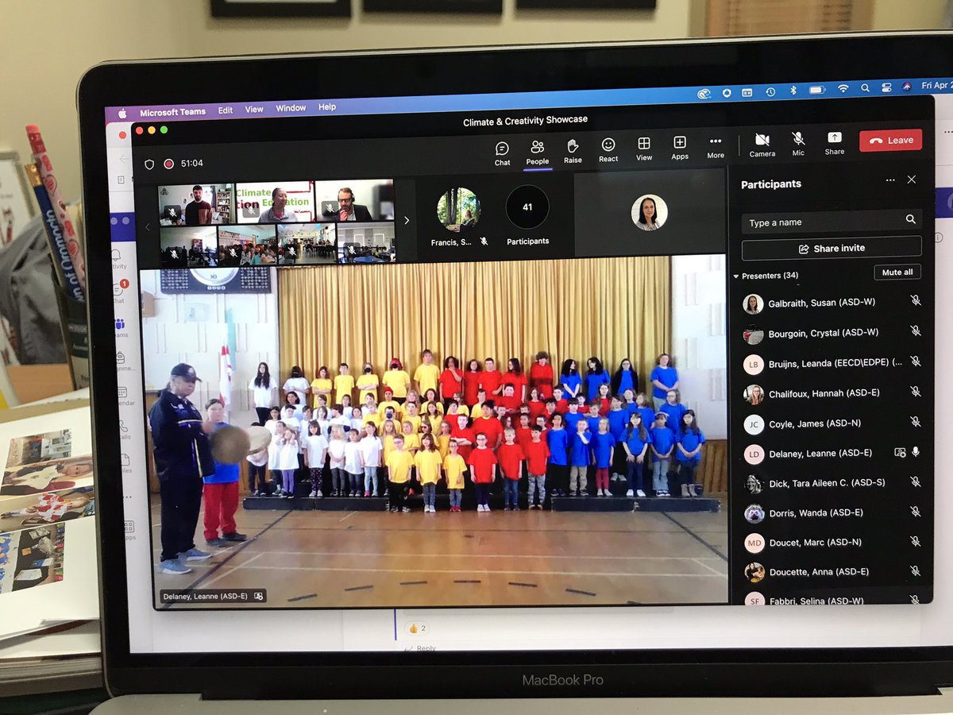The height and width of the screenshot is (715, 953).
Task: Turn on the Camera
Action: click(762, 145)
